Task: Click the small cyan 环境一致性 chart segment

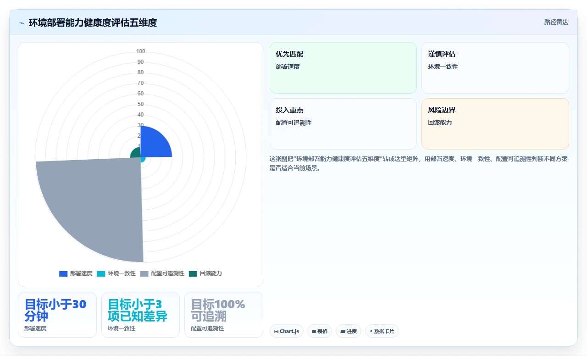Action: [143, 159]
